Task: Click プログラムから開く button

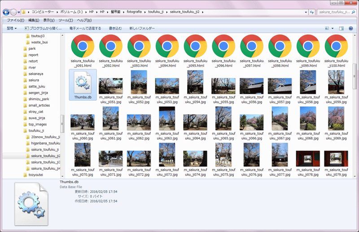Action: (x=43, y=28)
